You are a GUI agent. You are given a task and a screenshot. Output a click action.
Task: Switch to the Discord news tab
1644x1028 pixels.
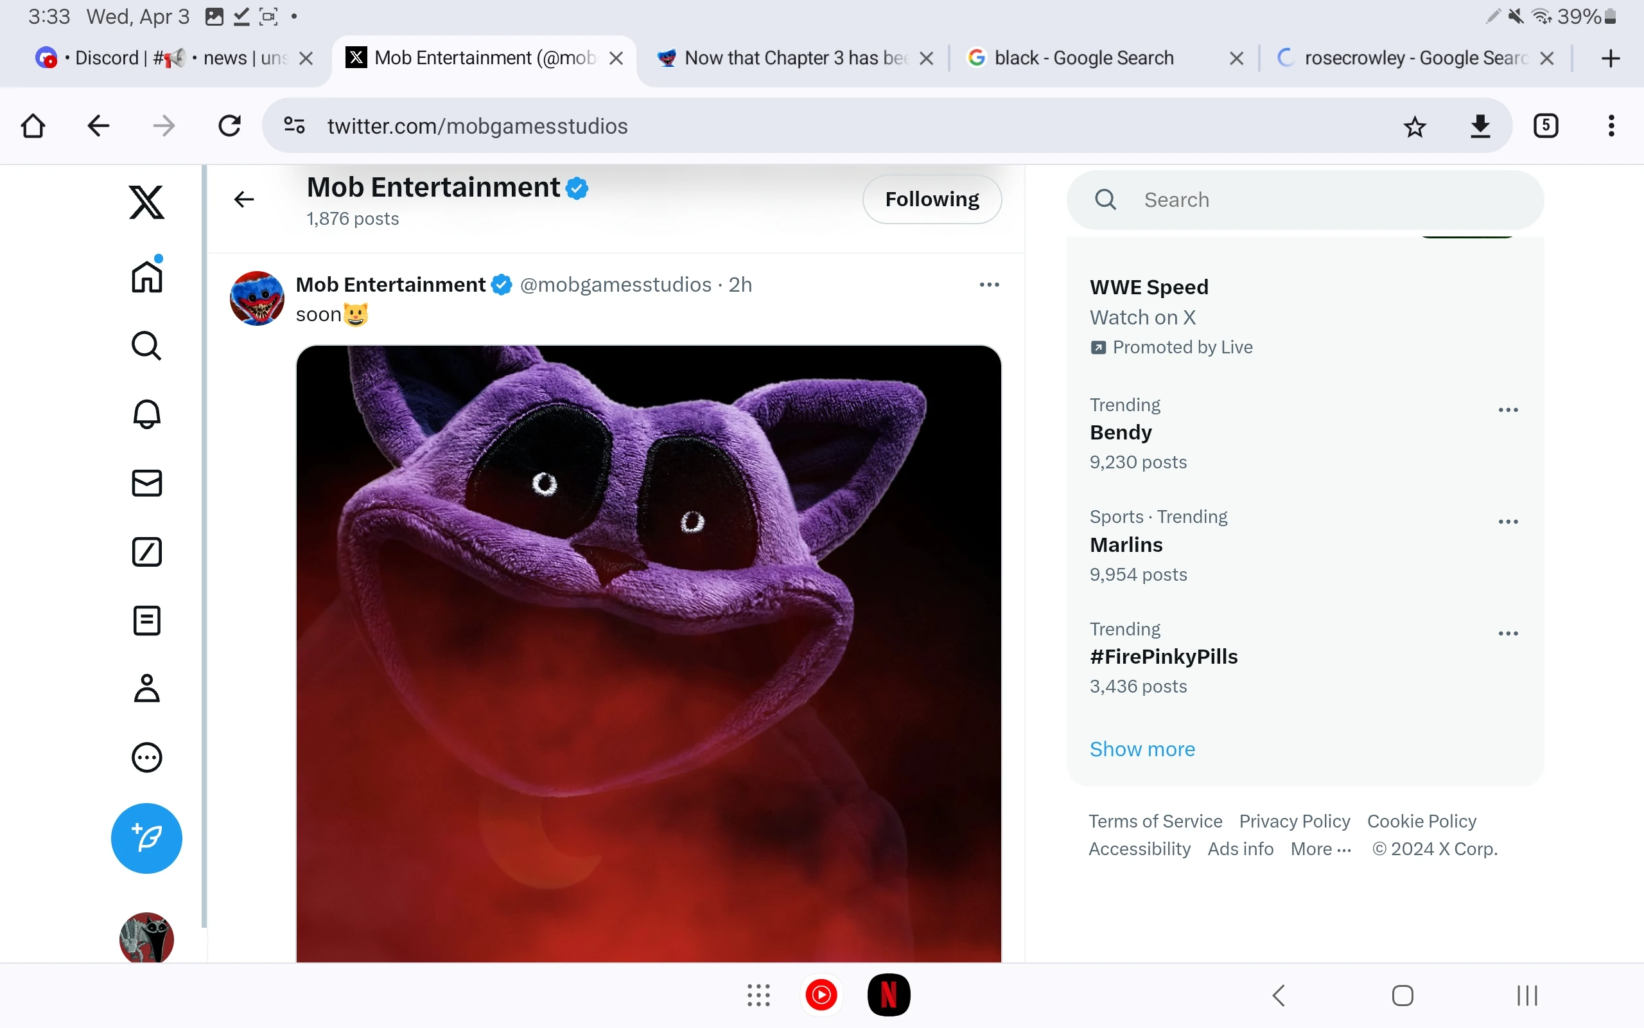coord(170,58)
